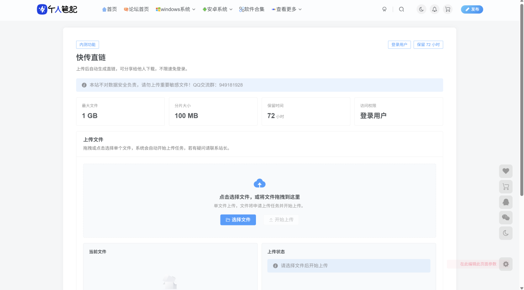The height and width of the screenshot is (290, 524).
Task: Click the 开始上传 button
Action: point(281,220)
